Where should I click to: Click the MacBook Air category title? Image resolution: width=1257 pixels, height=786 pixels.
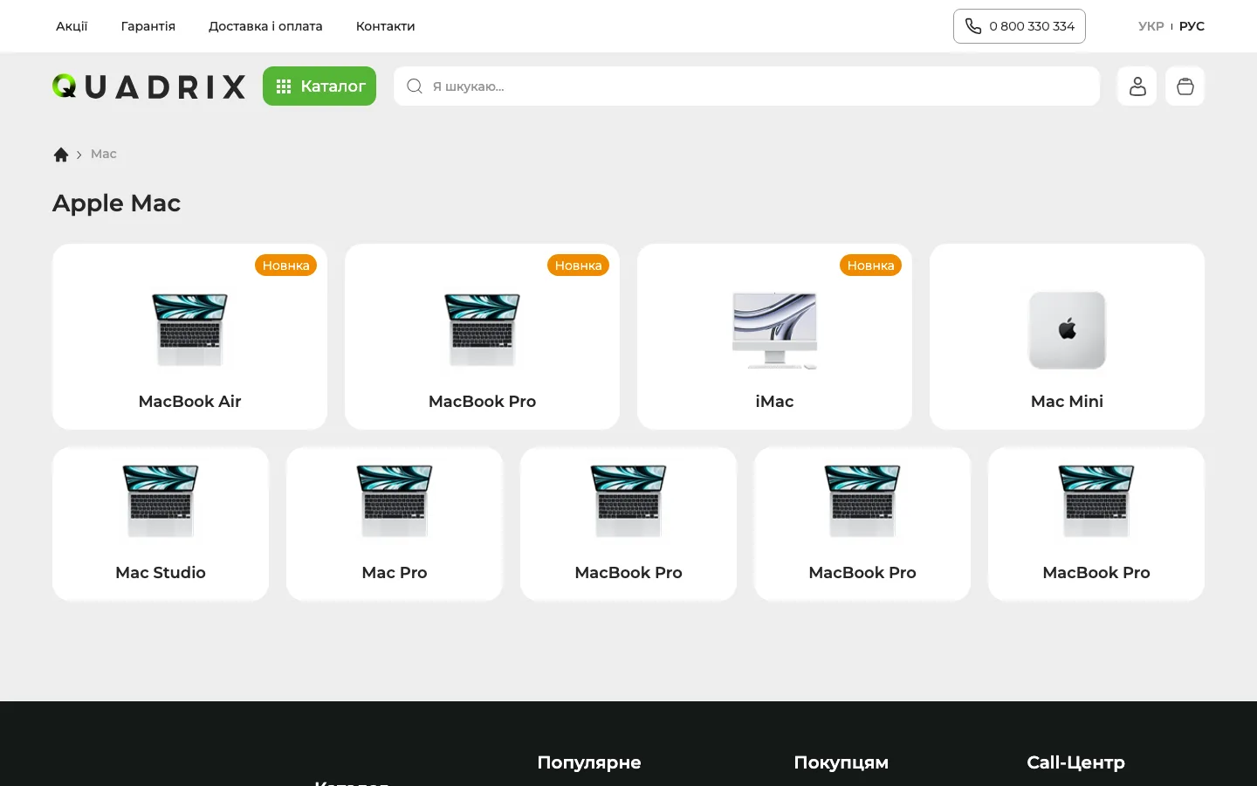click(190, 402)
